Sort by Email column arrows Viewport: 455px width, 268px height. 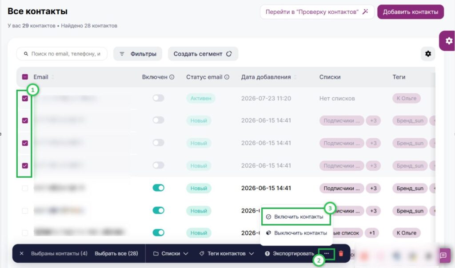[53, 77]
